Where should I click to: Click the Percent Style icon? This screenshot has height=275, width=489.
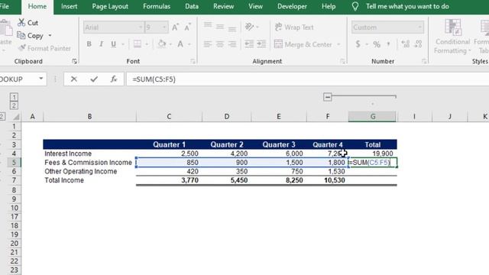pyautogui.click(x=377, y=44)
